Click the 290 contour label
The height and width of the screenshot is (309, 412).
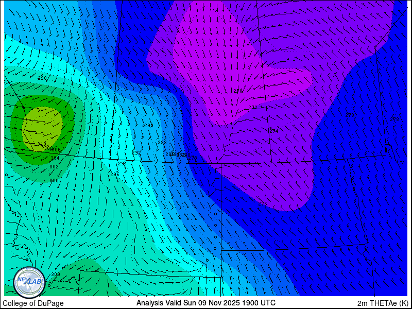(149, 126)
